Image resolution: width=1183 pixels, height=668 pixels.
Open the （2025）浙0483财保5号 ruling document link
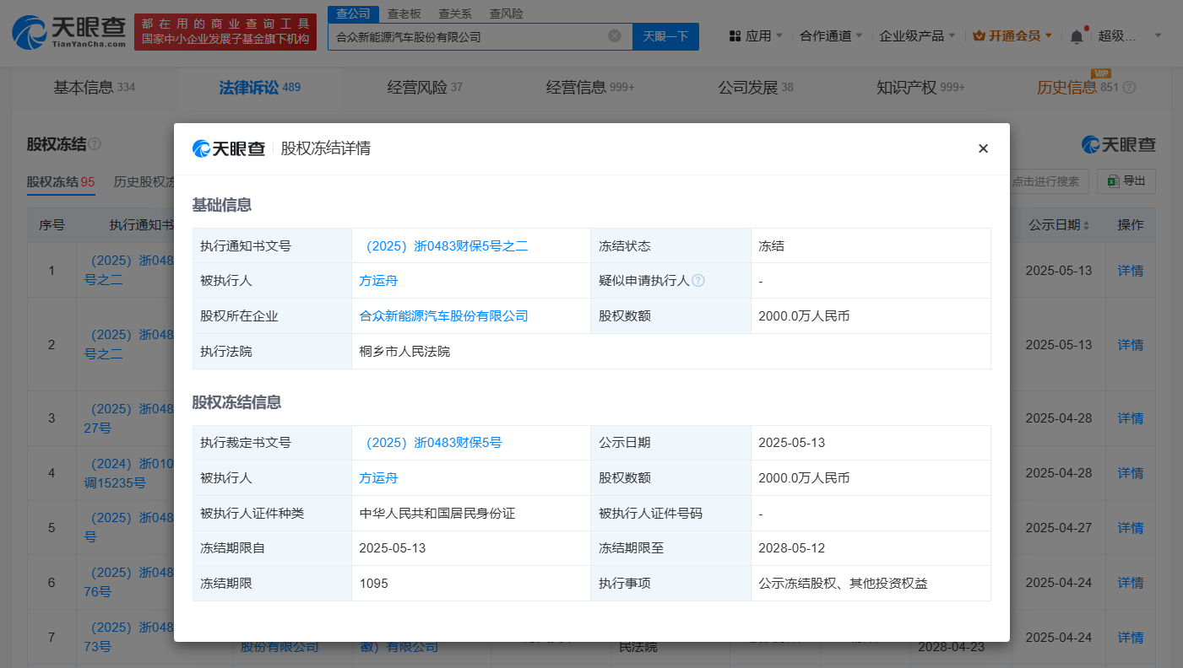point(431,443)
